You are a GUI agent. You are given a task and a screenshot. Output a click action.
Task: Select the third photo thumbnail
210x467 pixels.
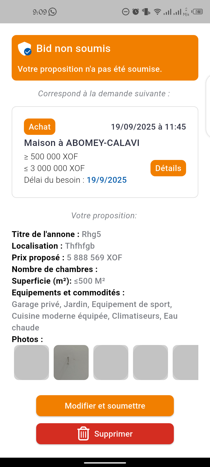pyautogui.click(x=111, y=363)
